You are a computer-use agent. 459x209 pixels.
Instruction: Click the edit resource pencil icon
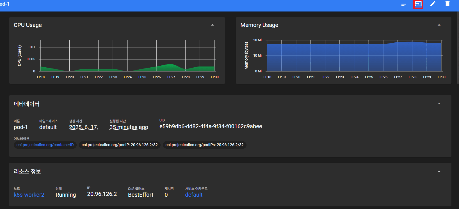pos(433,4)
